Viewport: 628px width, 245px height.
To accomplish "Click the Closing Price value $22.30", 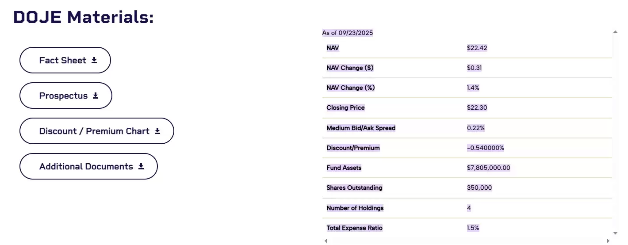I will [477, 108].
